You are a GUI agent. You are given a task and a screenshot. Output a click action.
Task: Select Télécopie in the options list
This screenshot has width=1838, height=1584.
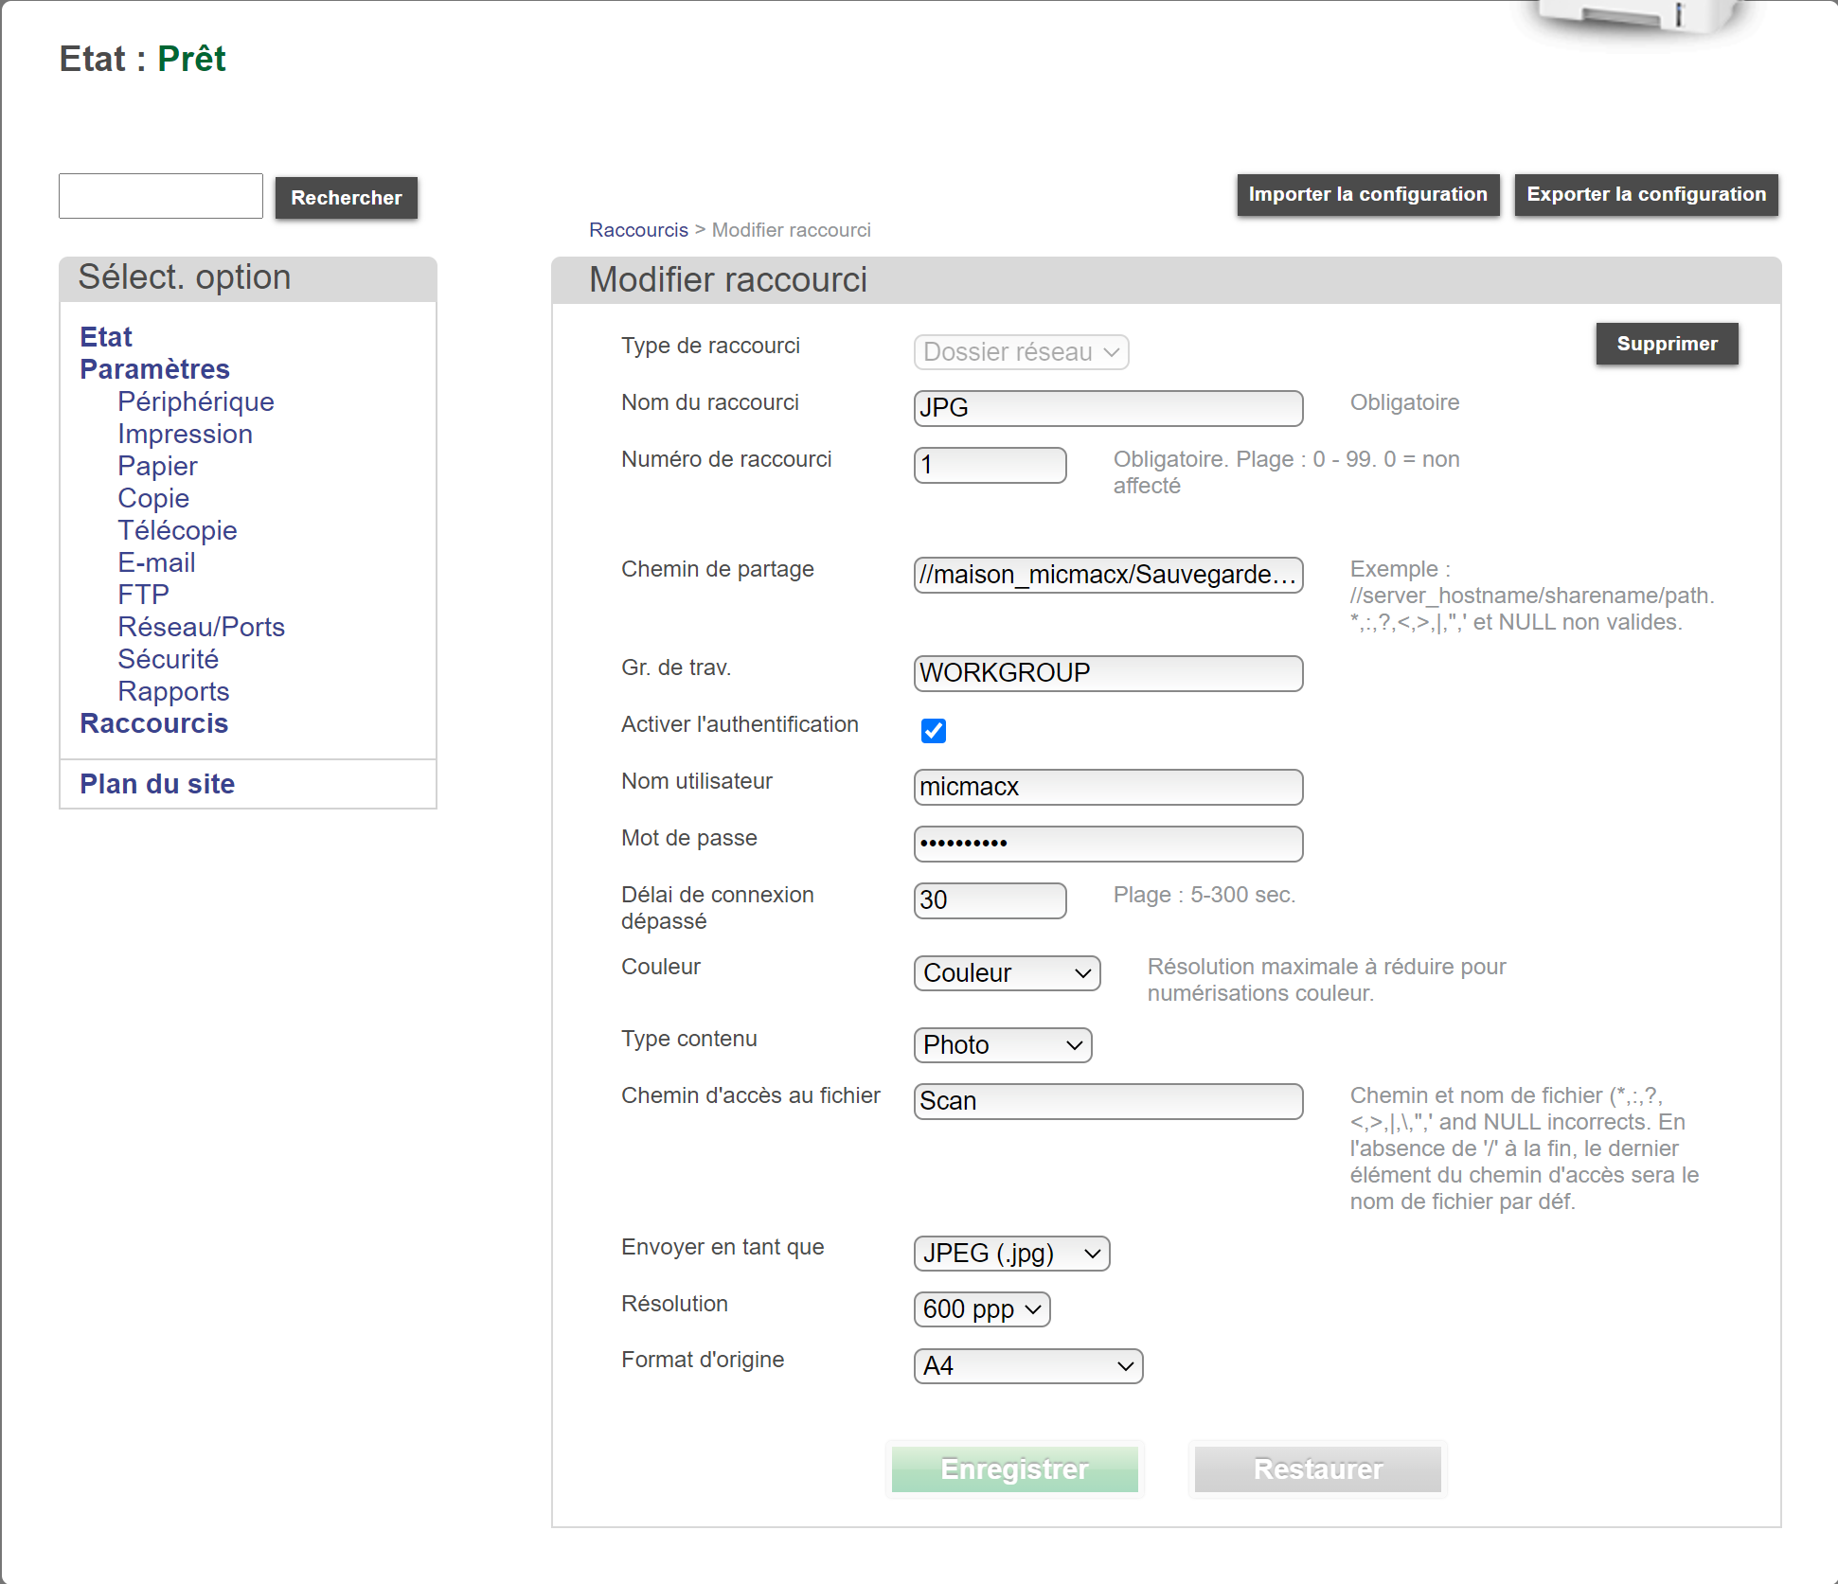[177, 530]
